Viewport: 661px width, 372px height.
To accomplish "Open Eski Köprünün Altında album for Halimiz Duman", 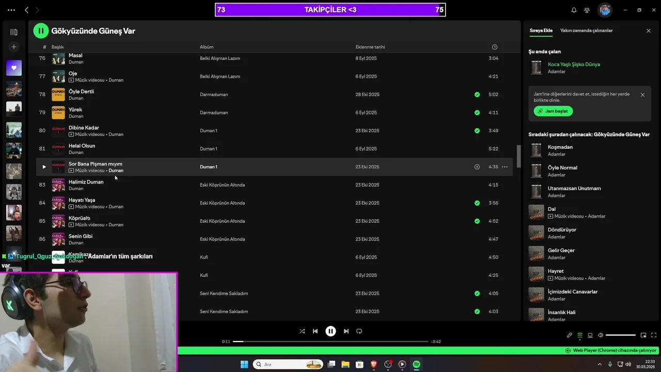I will click(x=222, y=185).
